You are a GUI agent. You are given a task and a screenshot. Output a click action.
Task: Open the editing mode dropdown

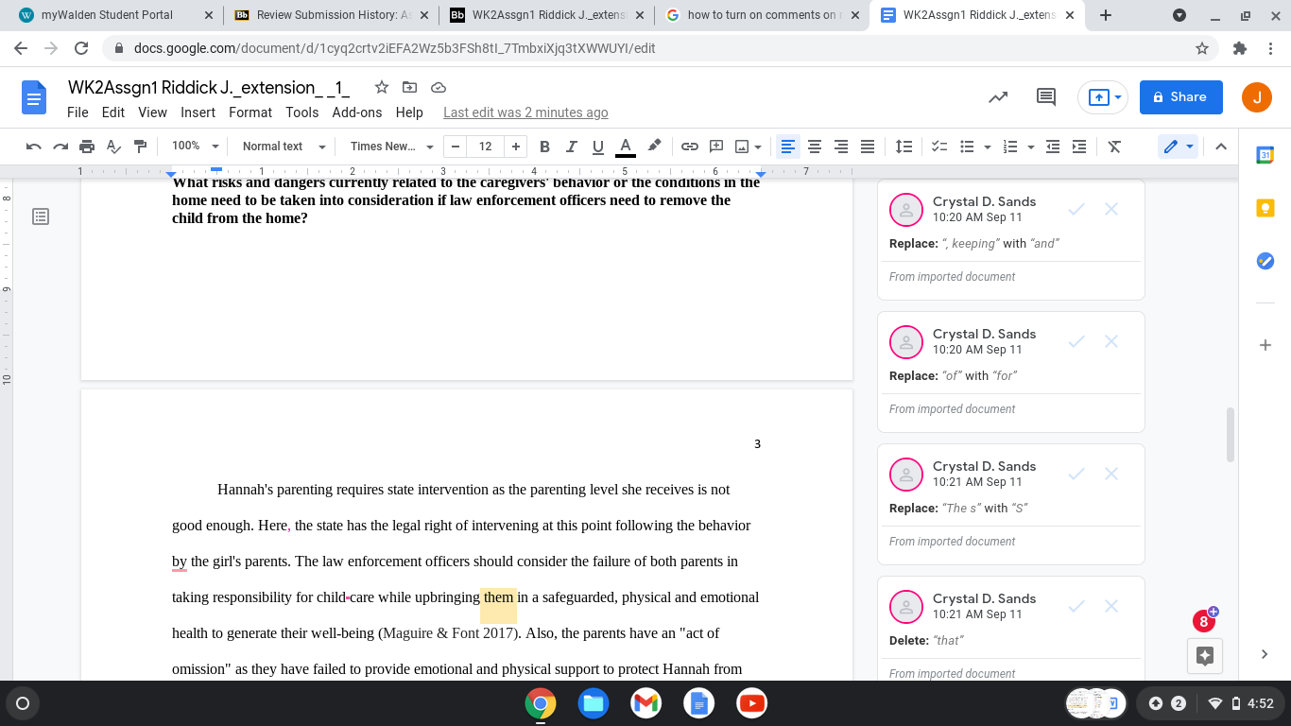click(1179, 147)
